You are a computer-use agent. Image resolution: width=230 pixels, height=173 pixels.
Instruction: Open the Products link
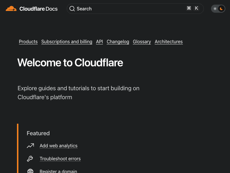click(28, 42)
